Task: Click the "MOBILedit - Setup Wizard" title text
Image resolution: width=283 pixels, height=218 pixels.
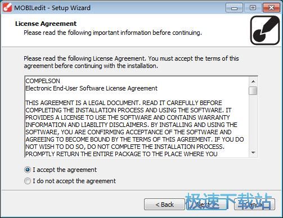Action: (x=52, y=8)
